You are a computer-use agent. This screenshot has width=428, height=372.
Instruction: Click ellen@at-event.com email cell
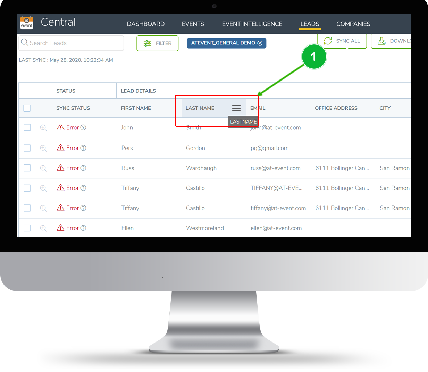point(276,228)
